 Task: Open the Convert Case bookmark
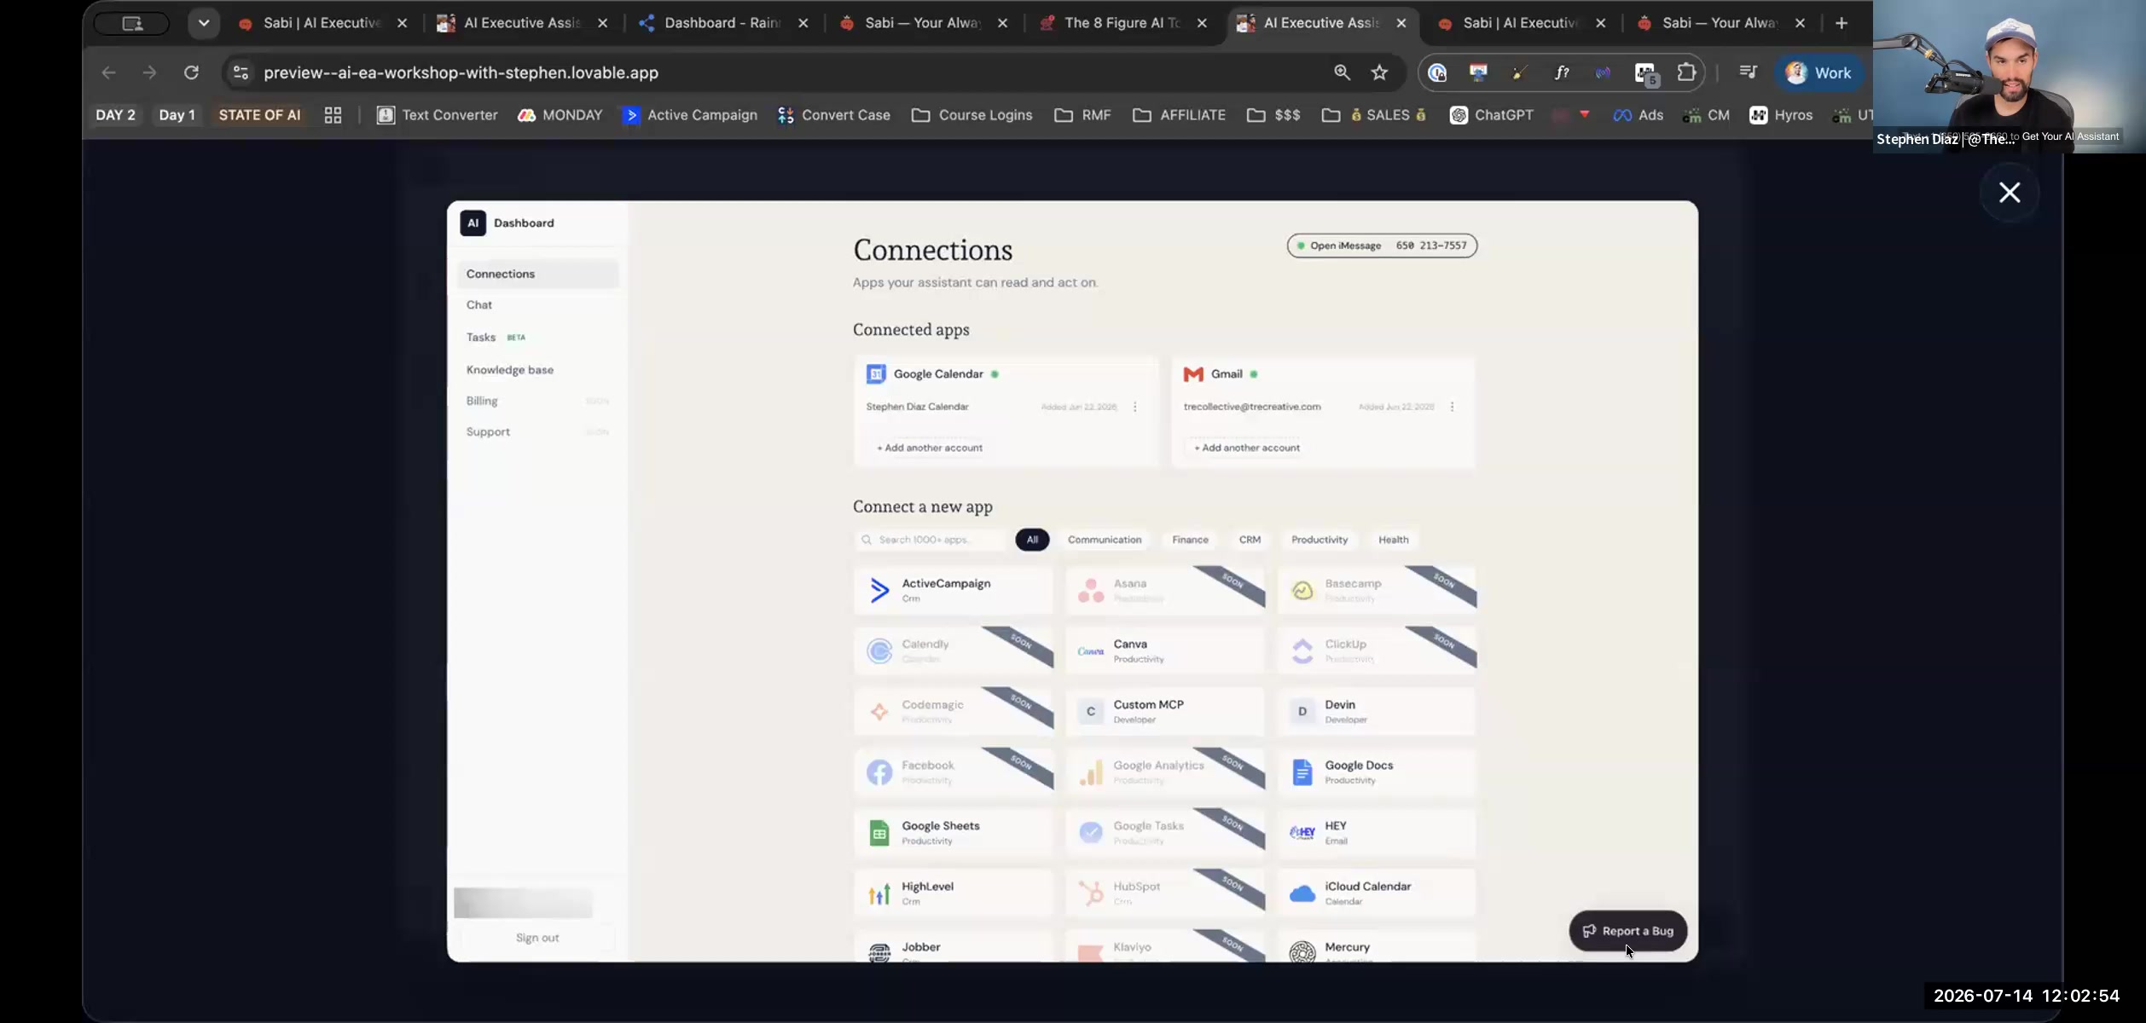click(x=834, y=115)
